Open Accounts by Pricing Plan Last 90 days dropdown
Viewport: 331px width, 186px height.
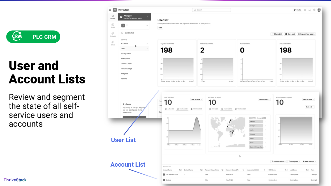pos(309,99)
